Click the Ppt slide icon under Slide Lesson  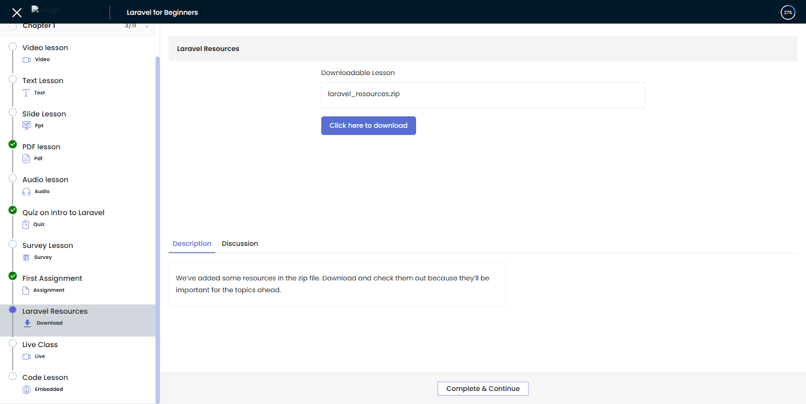(27, 125)
